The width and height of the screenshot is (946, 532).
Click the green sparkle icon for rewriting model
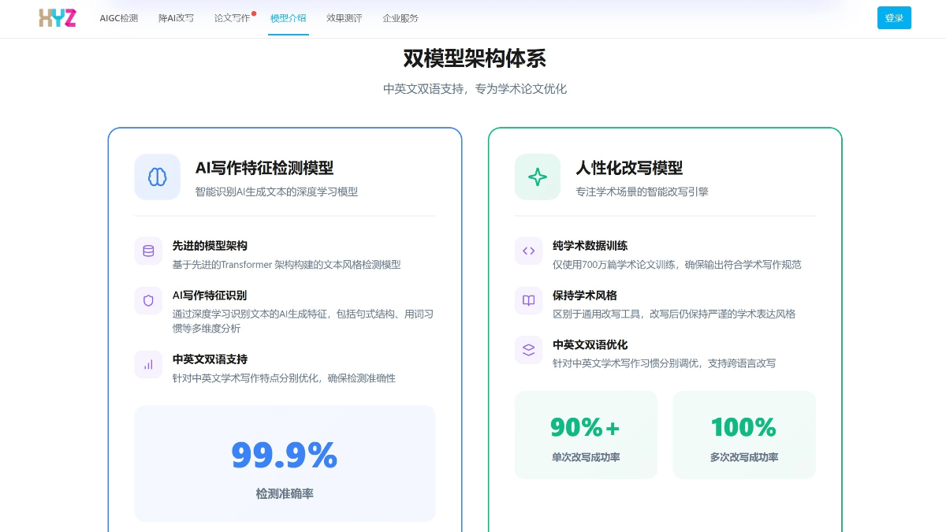538,177
